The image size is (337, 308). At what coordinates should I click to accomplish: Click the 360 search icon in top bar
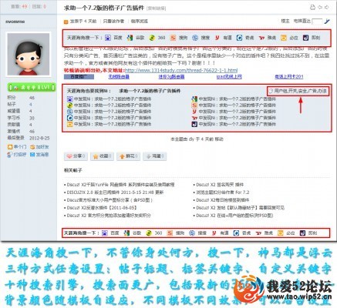[152, 38]
